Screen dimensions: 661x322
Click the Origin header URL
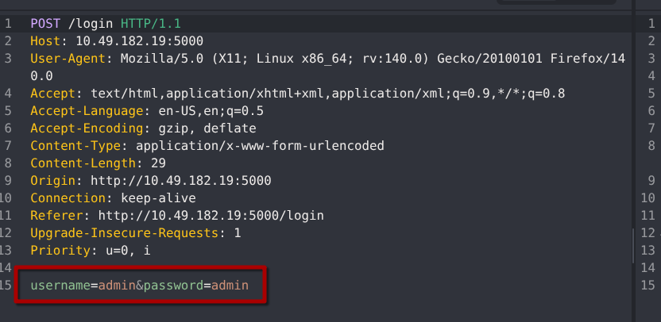pos(180,181)
